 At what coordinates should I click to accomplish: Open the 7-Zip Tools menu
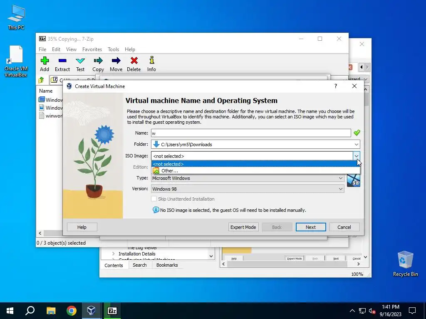[x=113, y=49]
